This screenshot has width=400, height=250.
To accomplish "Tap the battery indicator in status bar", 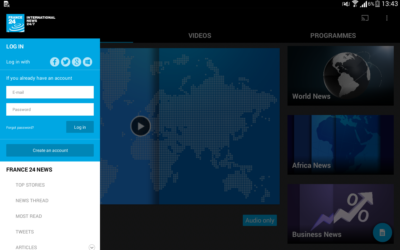I will tap(377, 4).
